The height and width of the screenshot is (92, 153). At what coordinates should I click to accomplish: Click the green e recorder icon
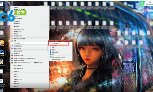tap(142, 3)
